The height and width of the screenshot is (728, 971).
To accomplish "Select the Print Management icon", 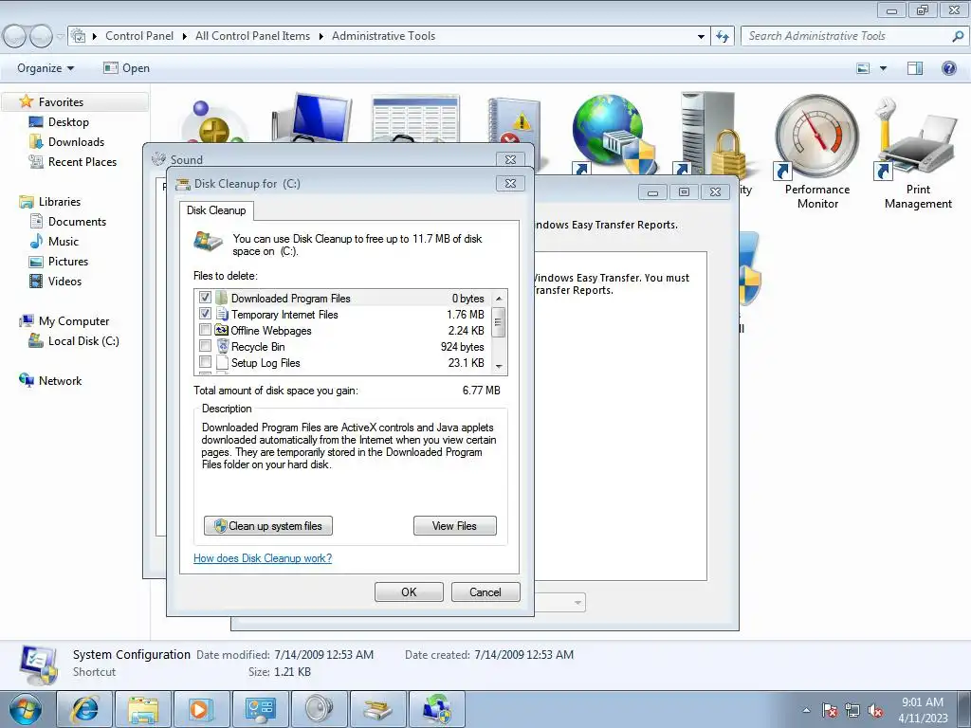I will pos(918,152).
